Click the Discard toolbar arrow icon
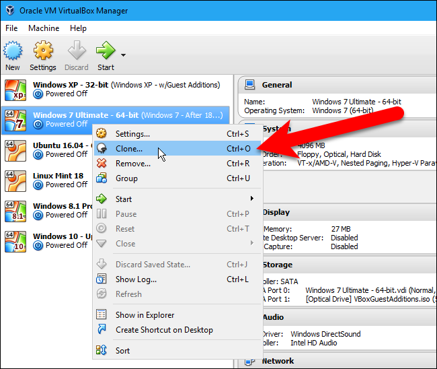Viewport: 437px width, 369px height. point(77,51)
